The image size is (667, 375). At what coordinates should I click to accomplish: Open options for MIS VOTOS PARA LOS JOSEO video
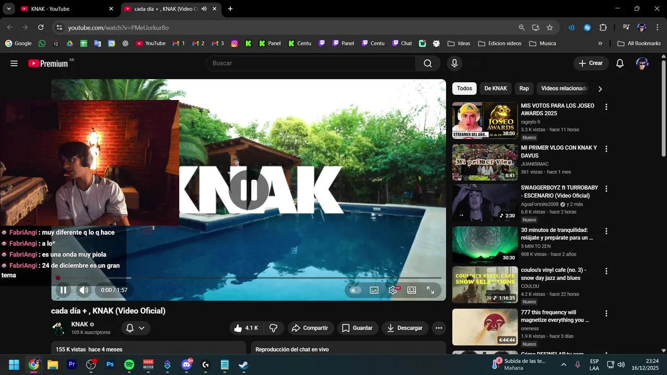pyautogui.click(x=606, y=107)
